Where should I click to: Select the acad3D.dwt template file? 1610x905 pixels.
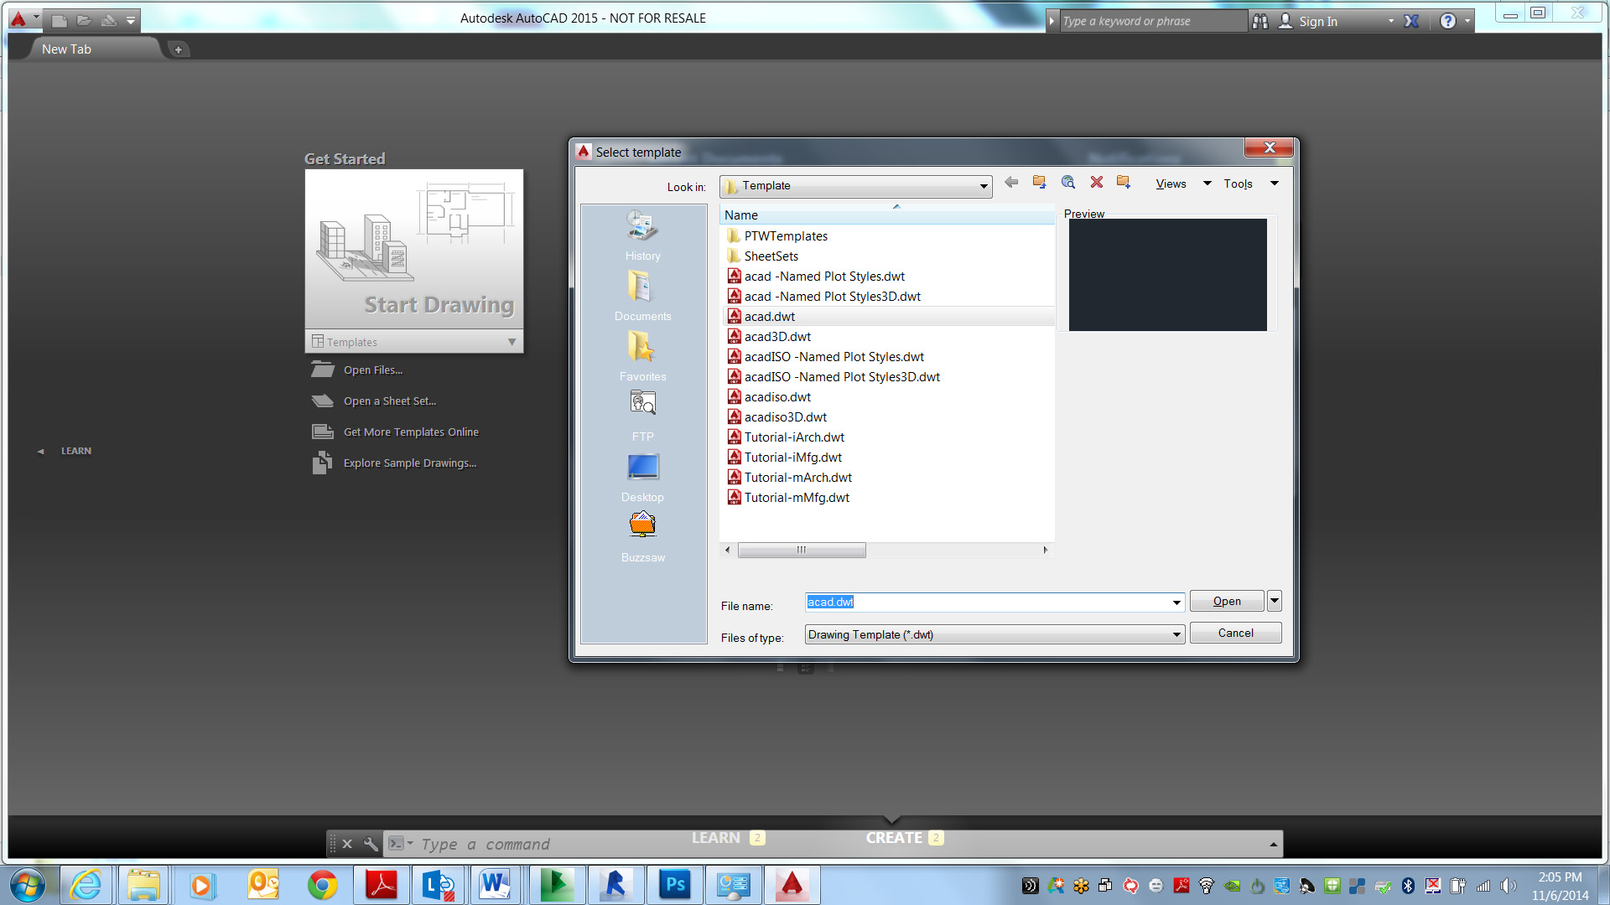pos(777,336)
